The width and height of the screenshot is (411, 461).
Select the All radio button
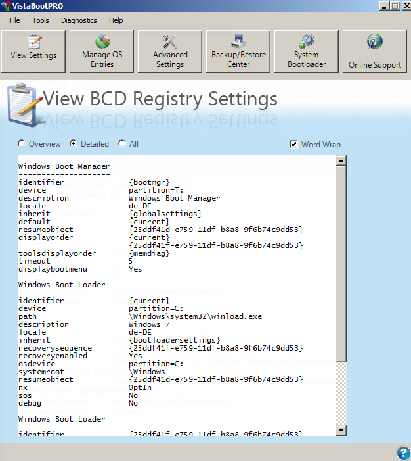click(122, 143)
